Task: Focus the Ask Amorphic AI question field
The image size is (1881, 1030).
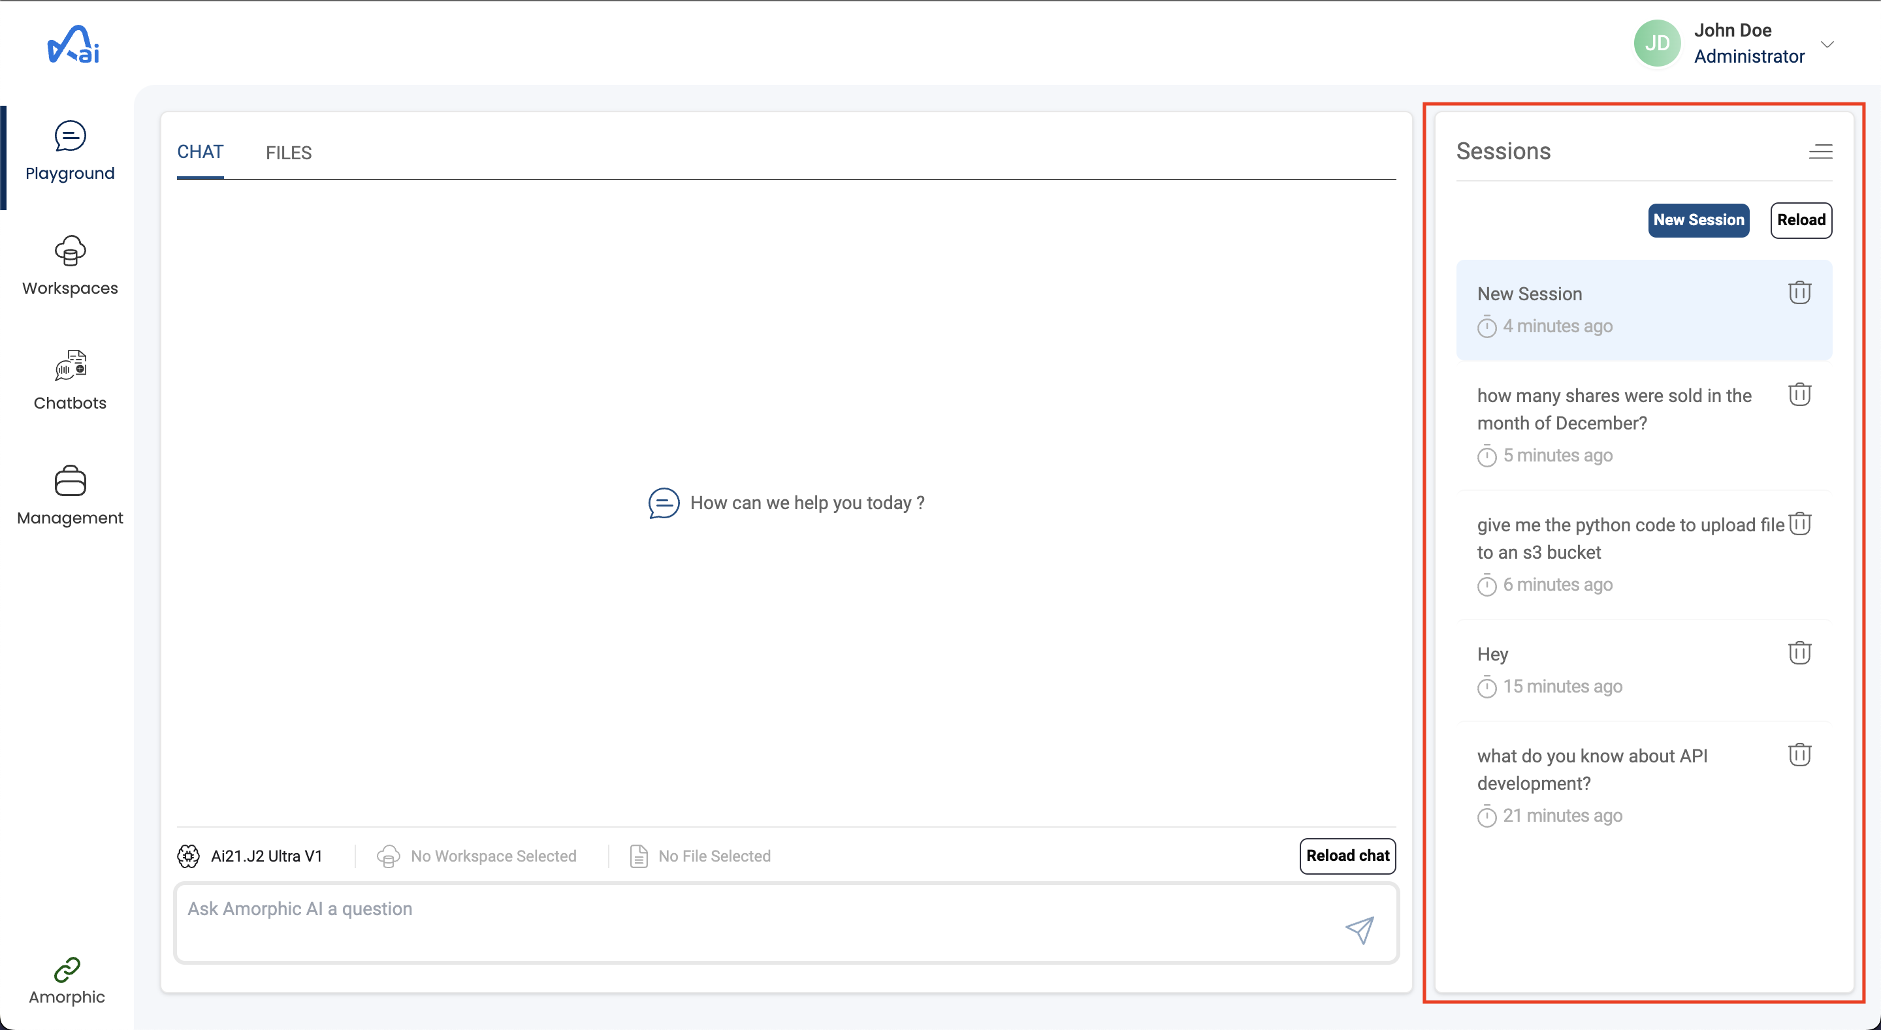Action: (786, 923)
